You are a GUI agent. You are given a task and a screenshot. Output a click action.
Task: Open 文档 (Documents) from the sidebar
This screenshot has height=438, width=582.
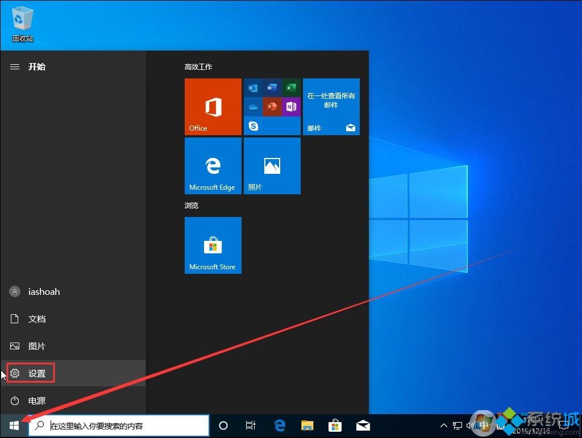point(37,319)
